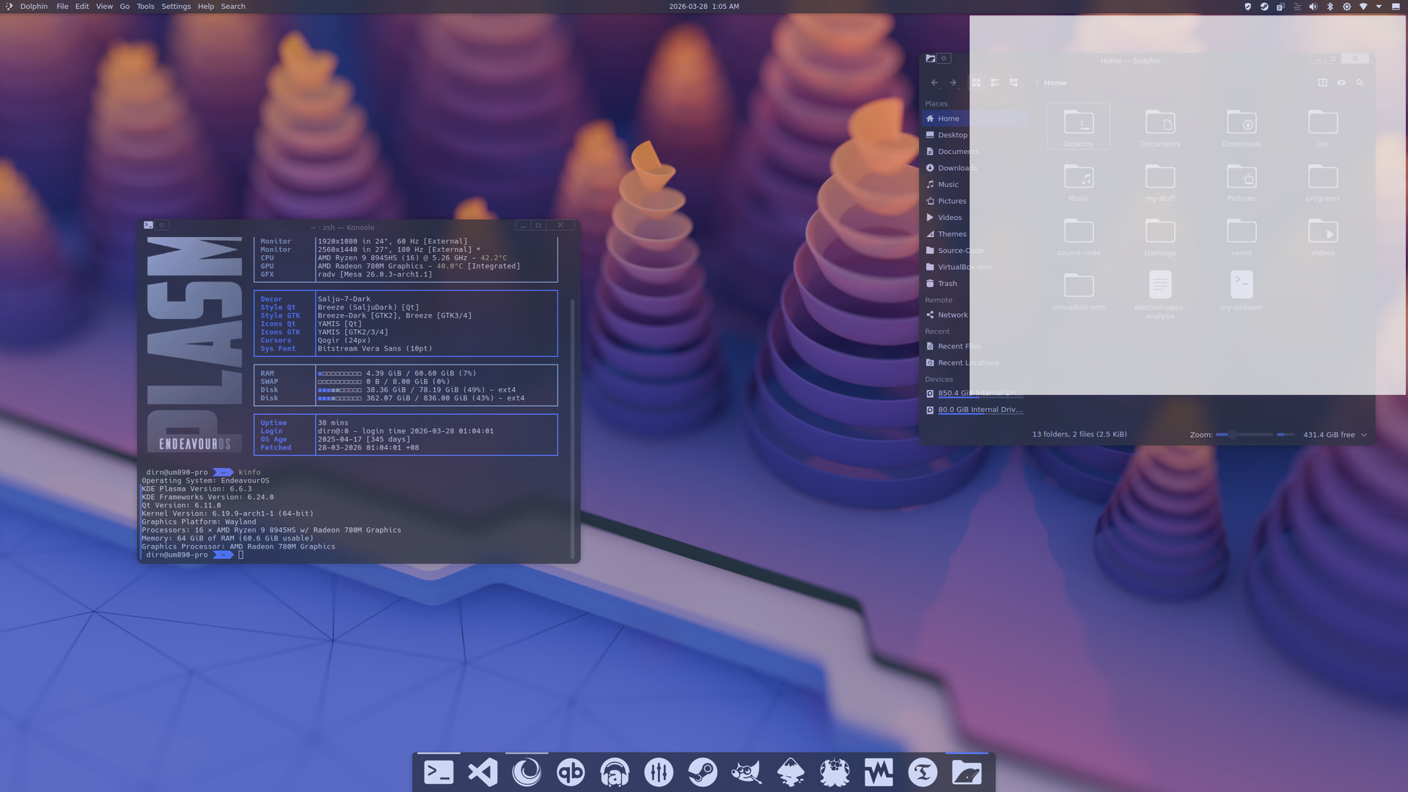Image resolution: width=1408 pixels, height=792 pixels.
Task: Go back with Dolphin's back arrow
Action: tap(934, 83)
